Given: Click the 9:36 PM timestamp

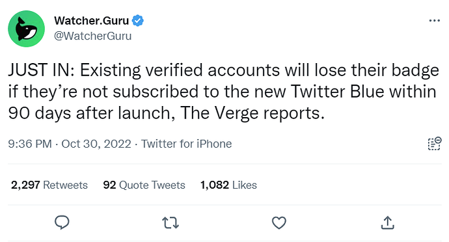Looking at the screenshot, I should [x=30, y=144].
